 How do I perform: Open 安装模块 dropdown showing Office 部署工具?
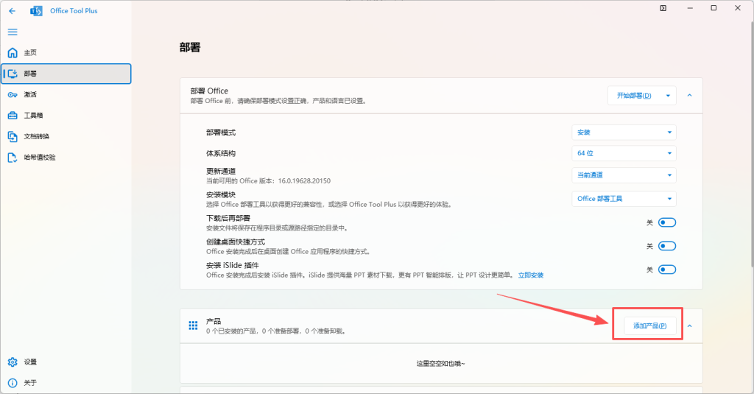(624, 199)
